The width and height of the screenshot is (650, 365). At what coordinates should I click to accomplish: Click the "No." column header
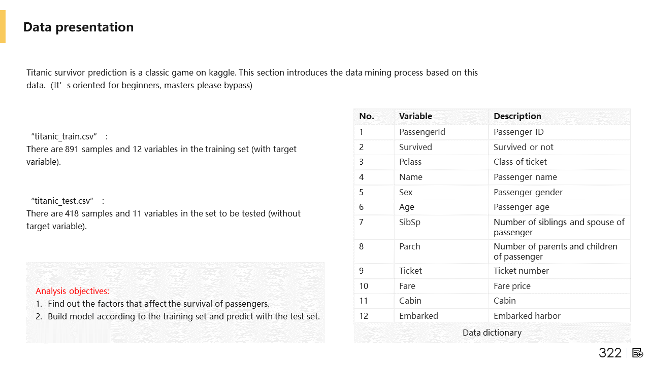click(366, 117)
